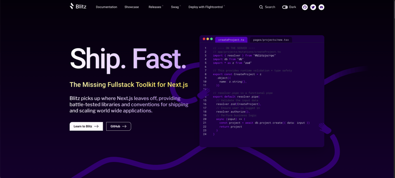395x178 pixels.
Task: Click '// Perform business logic' comment
Action: point(237,116)
